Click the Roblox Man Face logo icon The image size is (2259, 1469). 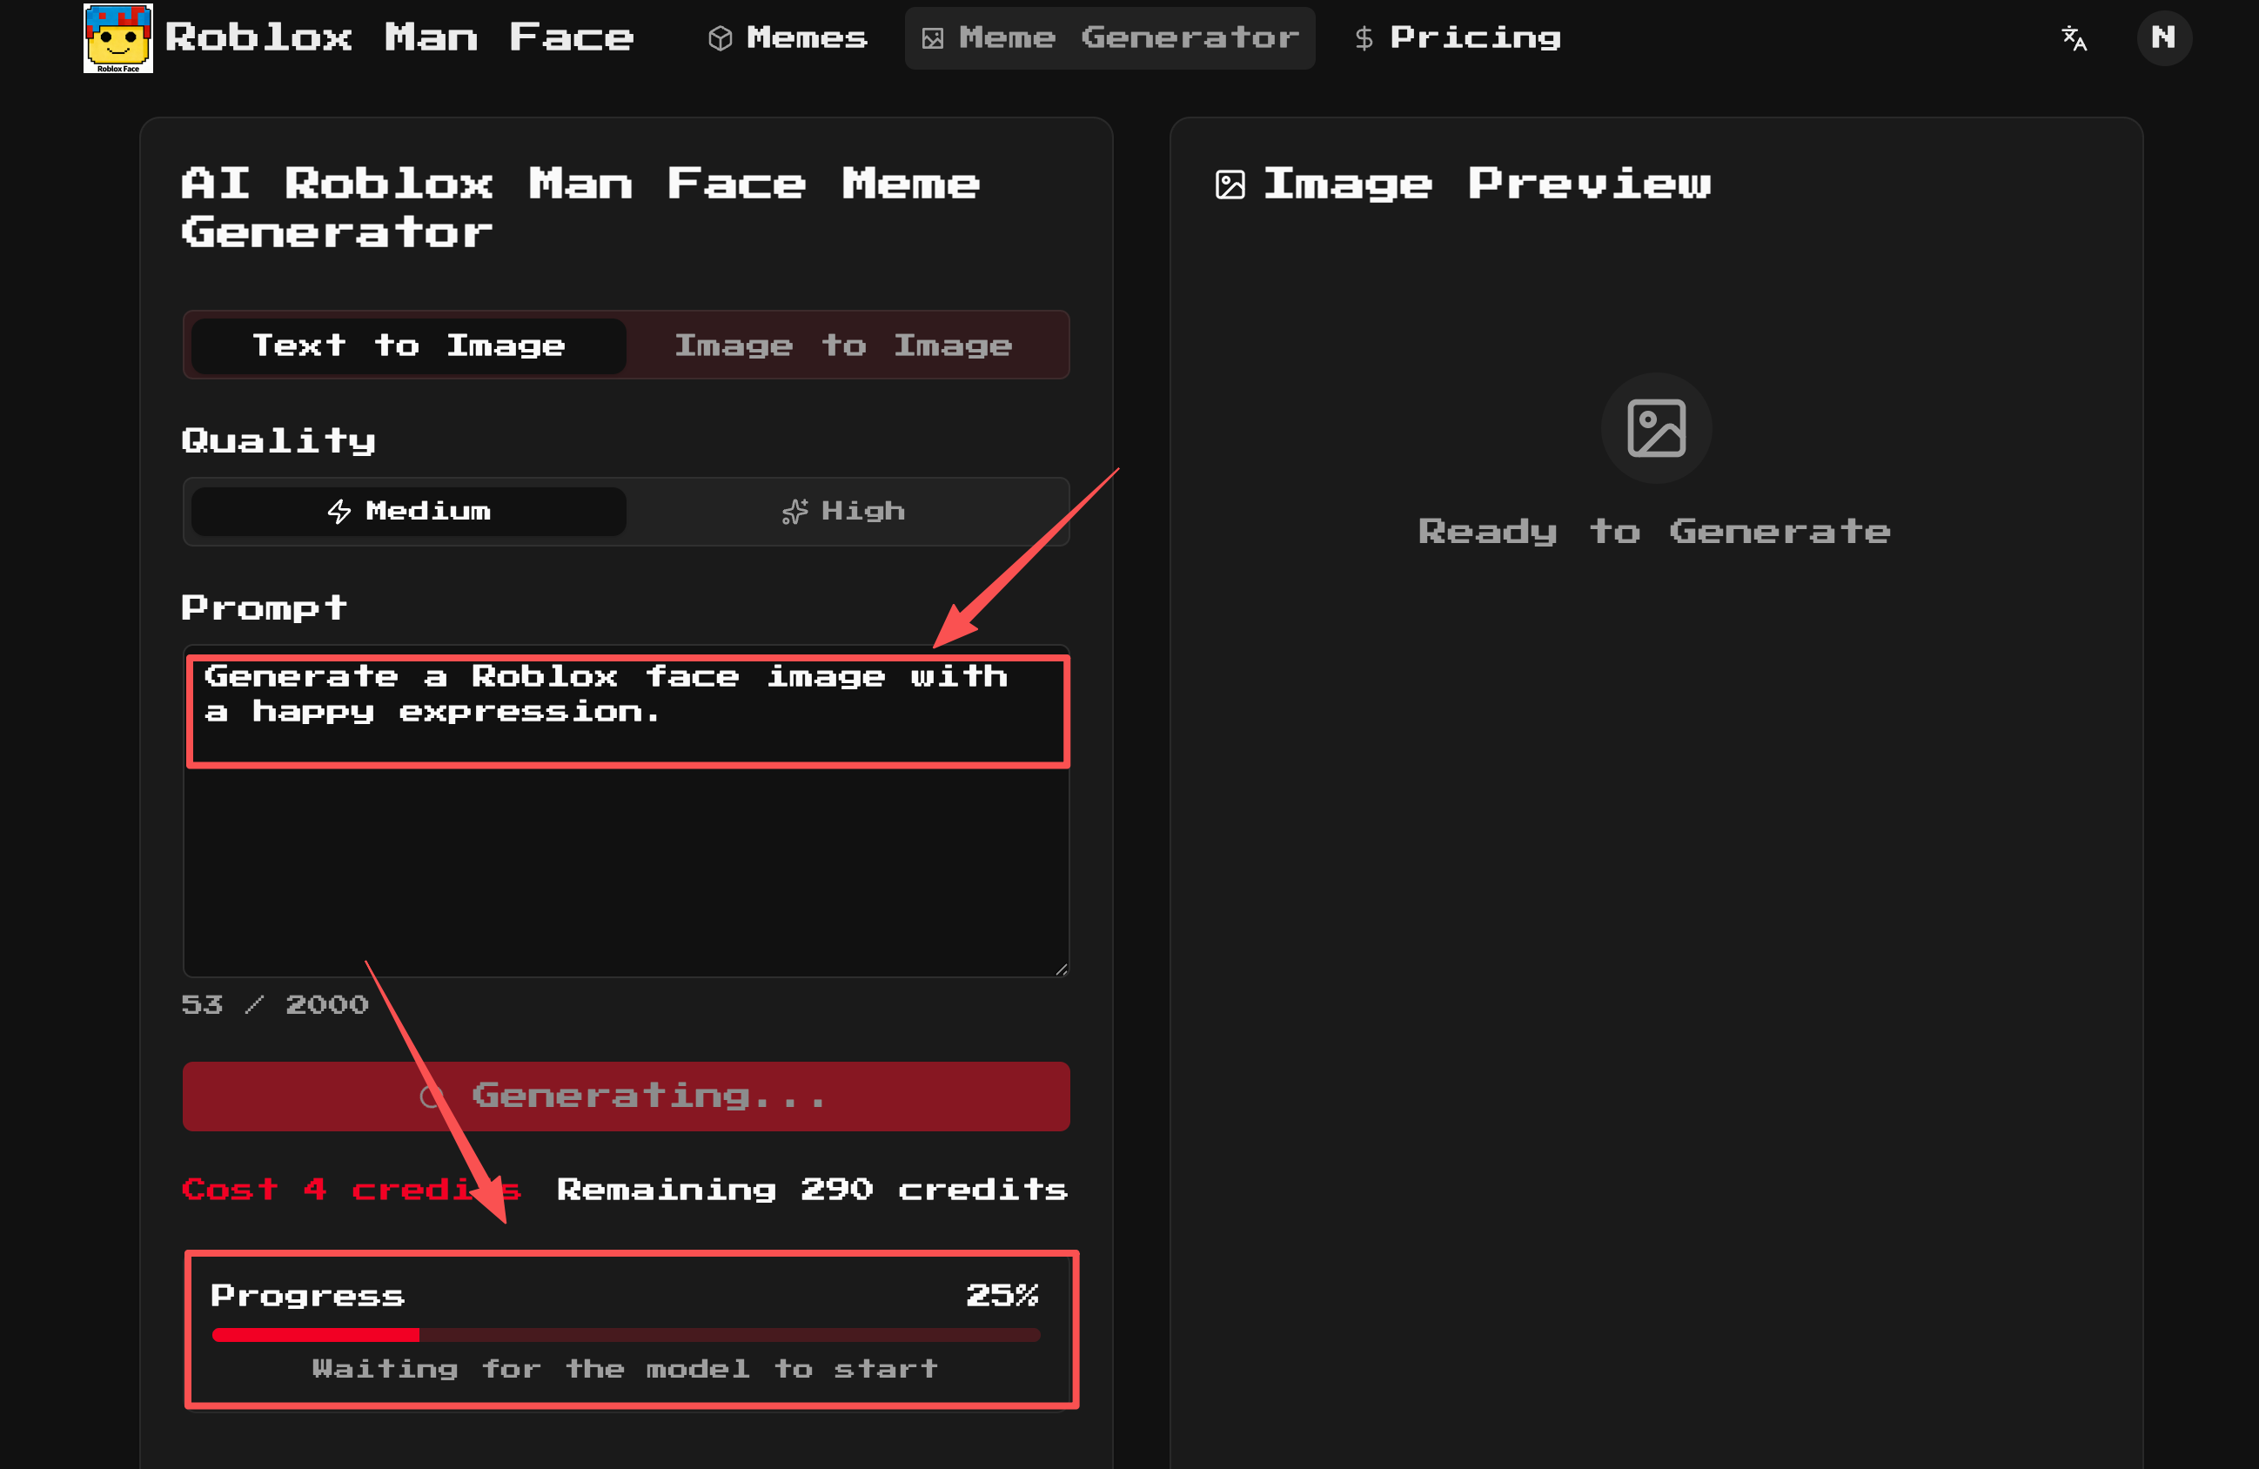coord(117,38)
